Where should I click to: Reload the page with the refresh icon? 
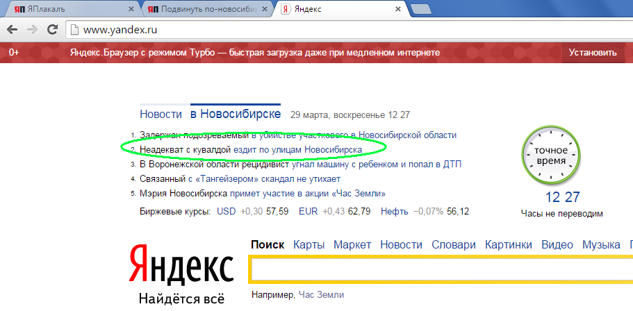pos(52,29)
